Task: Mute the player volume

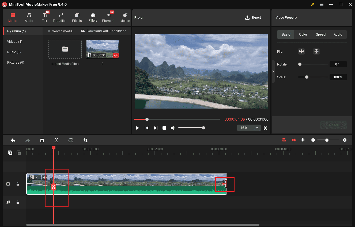Action: [173, 128]
